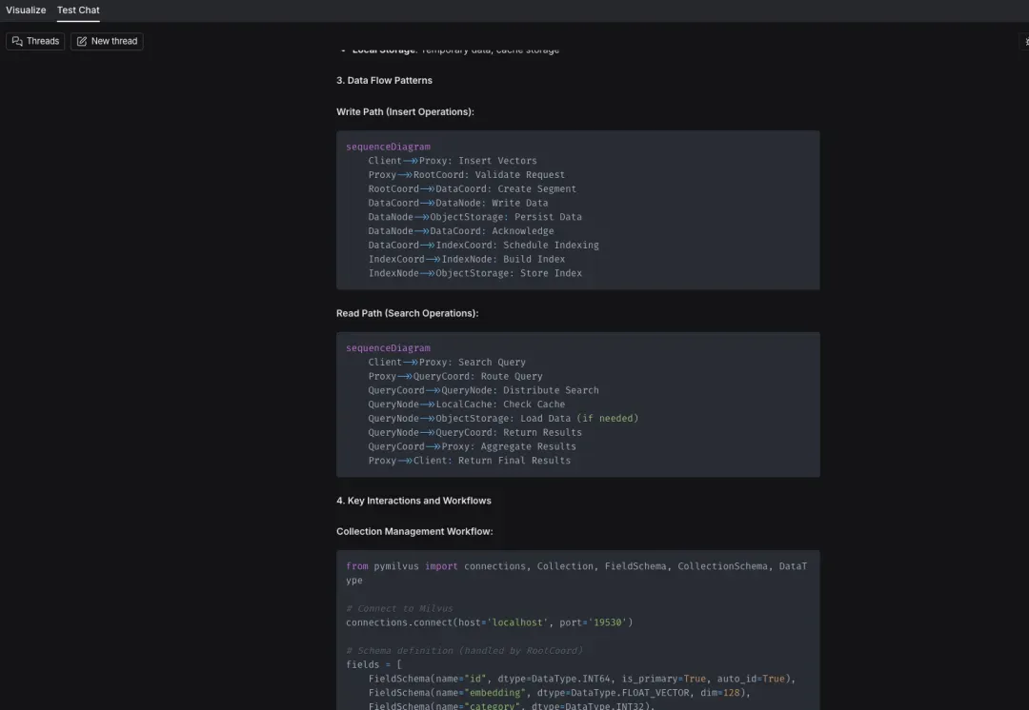
Task: Click the "Collection Management Workflow" heading
Action: pyautogui.click(x=414, y=532)
